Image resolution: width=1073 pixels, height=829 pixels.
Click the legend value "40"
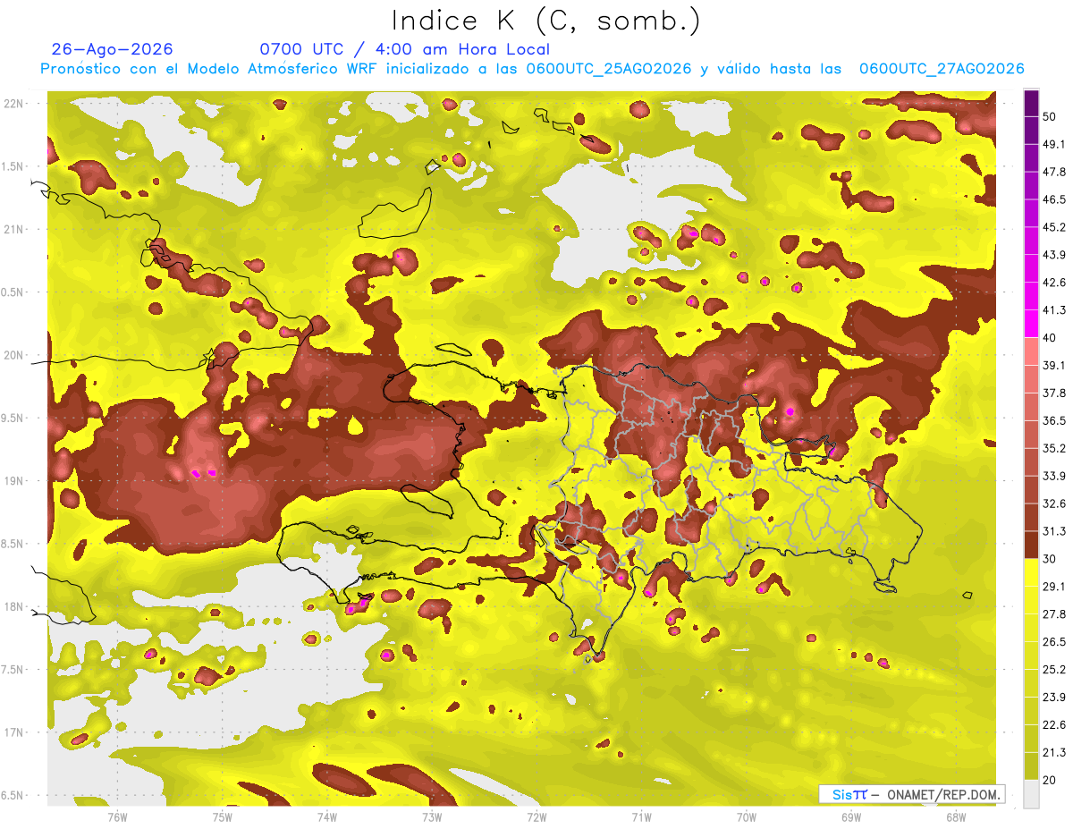1051,337
